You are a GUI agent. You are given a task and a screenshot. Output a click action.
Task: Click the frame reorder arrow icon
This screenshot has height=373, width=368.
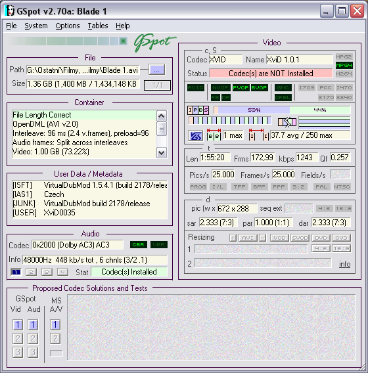pyautogui.click(x=287, y=122)
